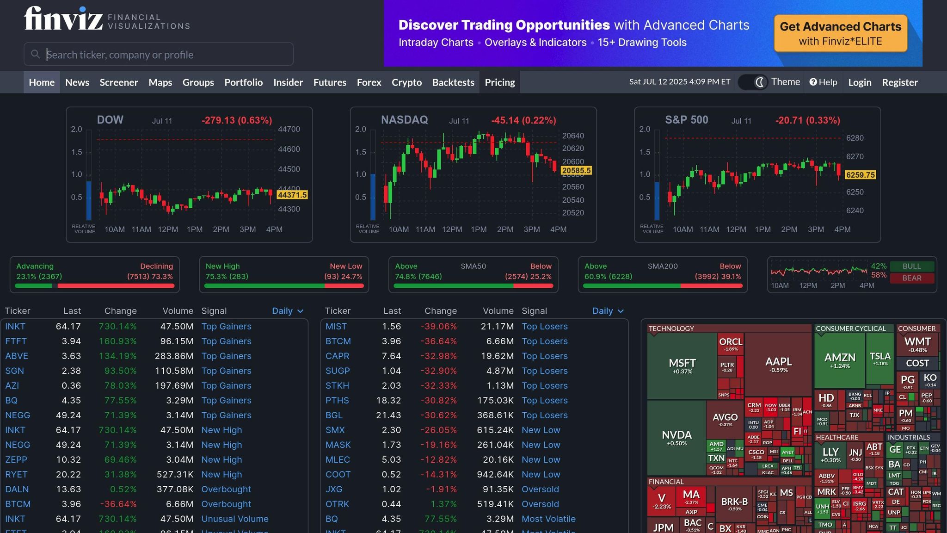Open SGN ticker link
947x533 pixels.
pos(14,371)
